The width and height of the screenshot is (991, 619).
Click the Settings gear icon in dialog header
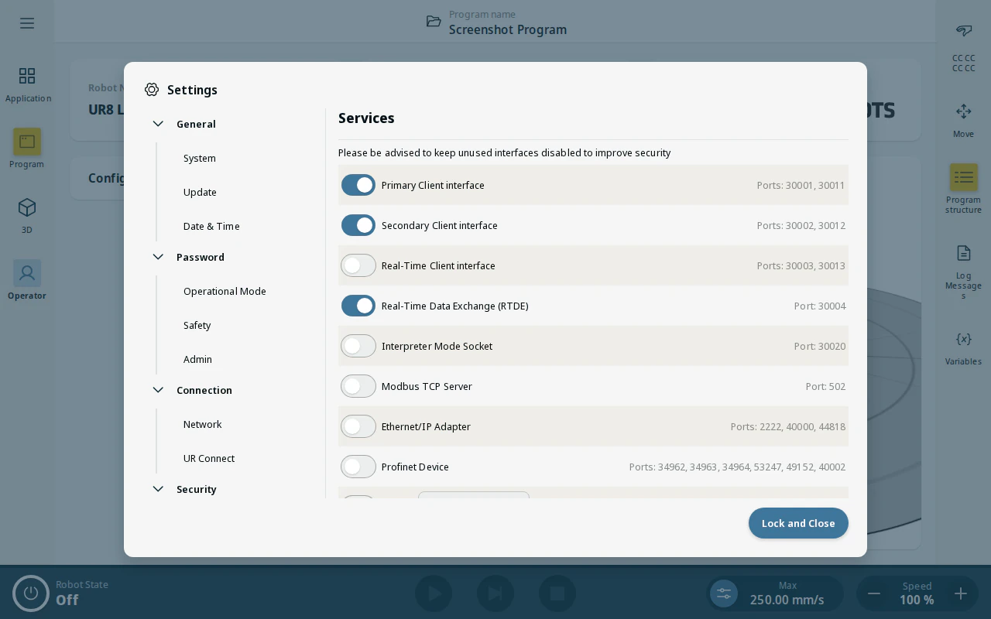pos(152,90)
